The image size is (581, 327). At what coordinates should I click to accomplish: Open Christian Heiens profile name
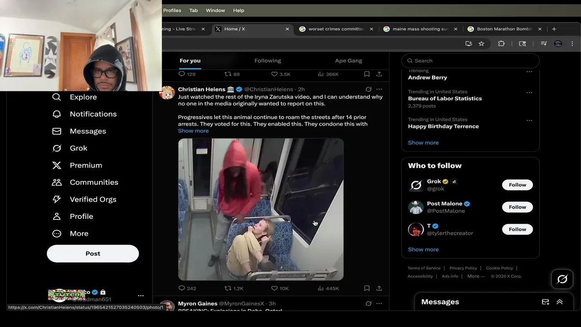click(x=202, y=89)
